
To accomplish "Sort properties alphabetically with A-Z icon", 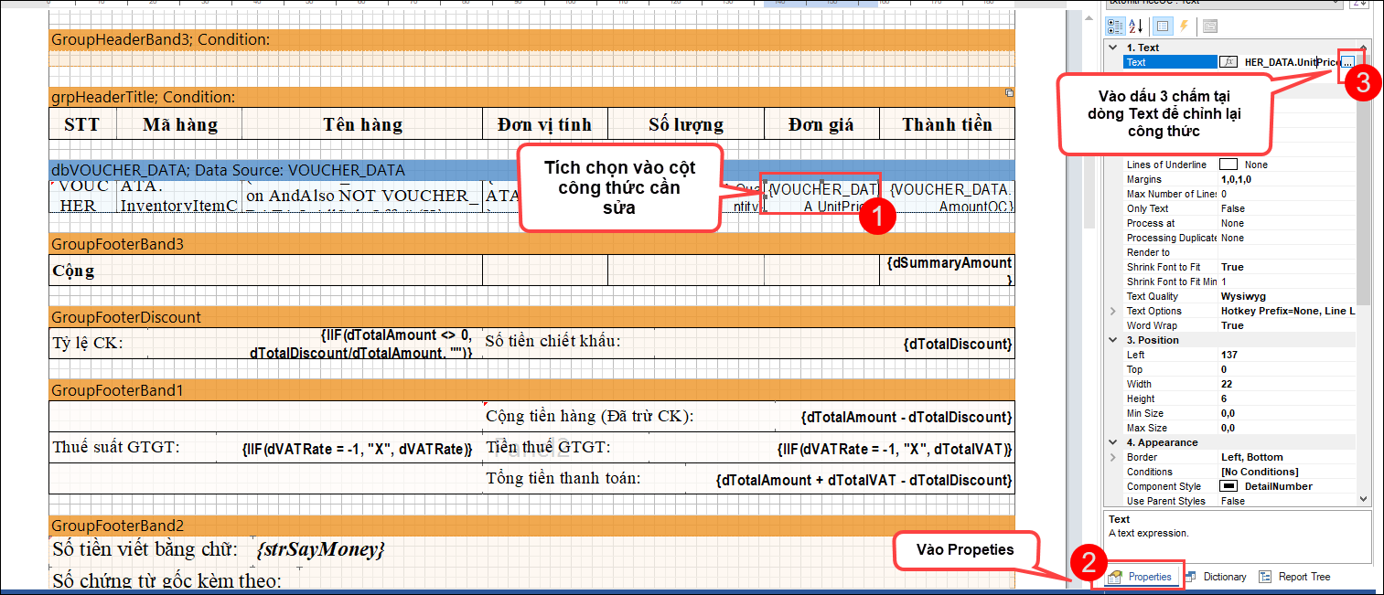I will tap(1136, 27).
